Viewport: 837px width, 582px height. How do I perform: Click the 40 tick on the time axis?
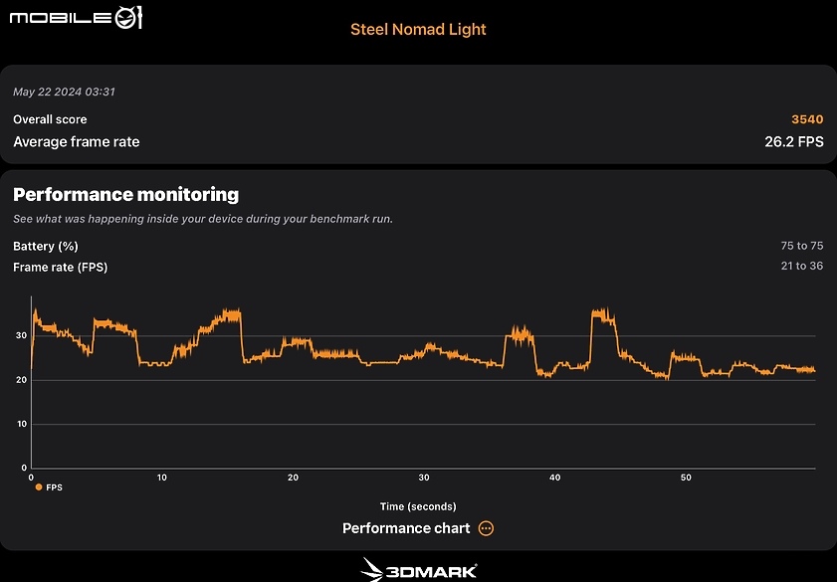554,478
